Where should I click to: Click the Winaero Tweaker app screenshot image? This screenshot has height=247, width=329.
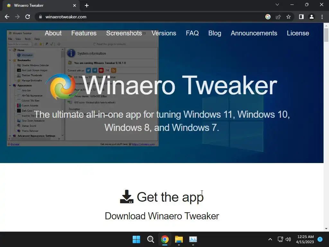point(83,88)
